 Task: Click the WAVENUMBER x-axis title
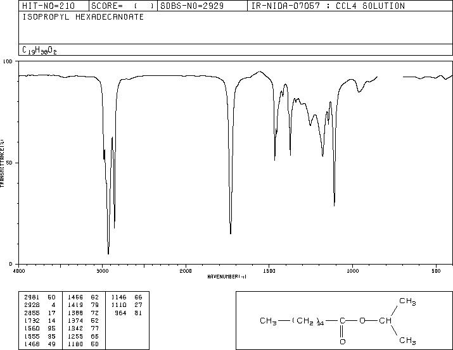tap(227, 277)
